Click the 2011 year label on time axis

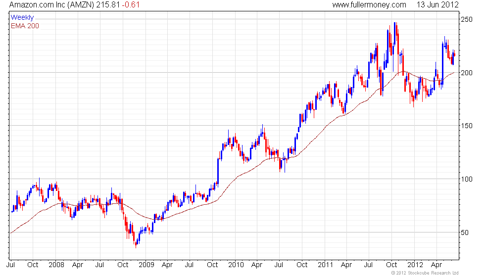tap(325, 265)
